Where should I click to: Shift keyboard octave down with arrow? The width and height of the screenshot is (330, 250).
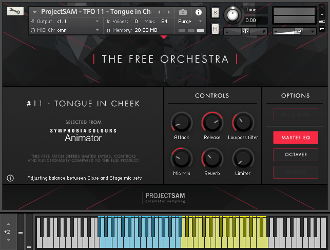tap(8, 240)
